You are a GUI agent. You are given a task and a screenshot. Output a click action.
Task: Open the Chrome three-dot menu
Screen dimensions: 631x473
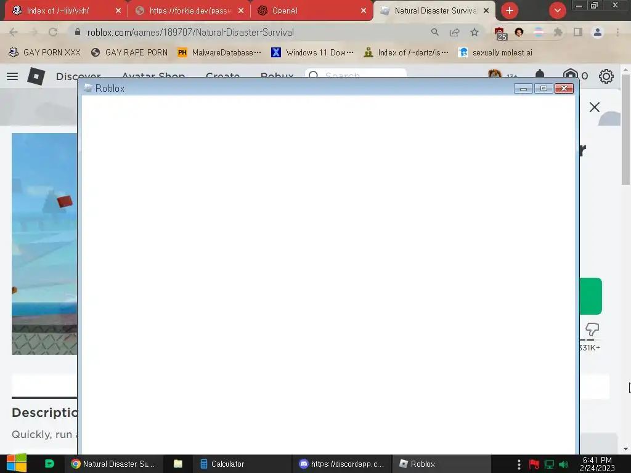point(617,32)
